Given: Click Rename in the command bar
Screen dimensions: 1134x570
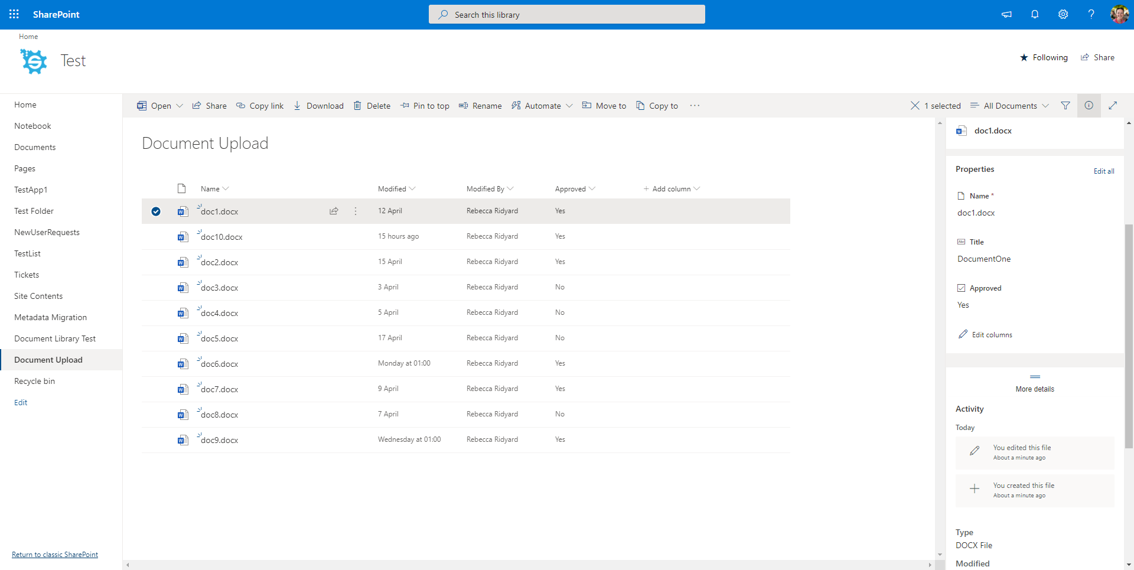Looking at the screenshot, I should tap(480, 106).
